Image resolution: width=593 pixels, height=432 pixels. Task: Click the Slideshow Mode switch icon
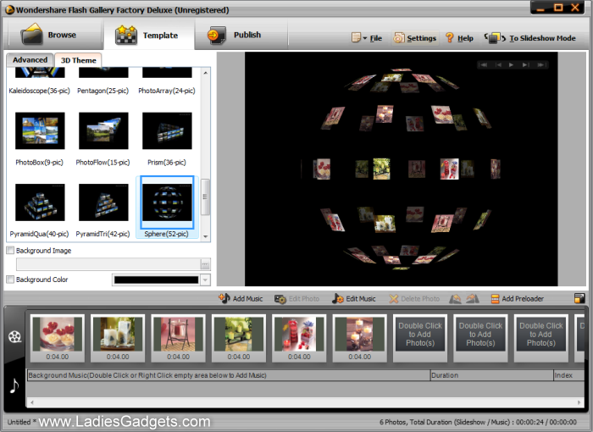(495, 38)
